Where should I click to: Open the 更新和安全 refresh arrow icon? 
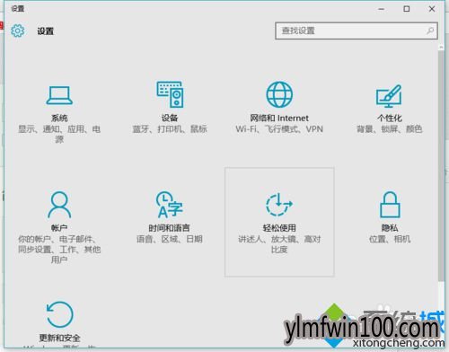pyautogui.click(x=59, y=314)
